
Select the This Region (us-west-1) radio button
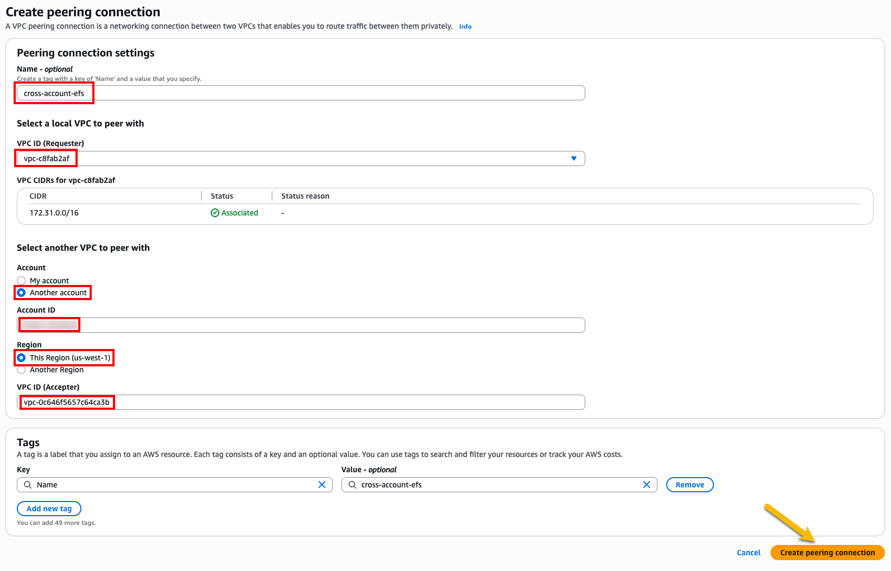point(21,358)
